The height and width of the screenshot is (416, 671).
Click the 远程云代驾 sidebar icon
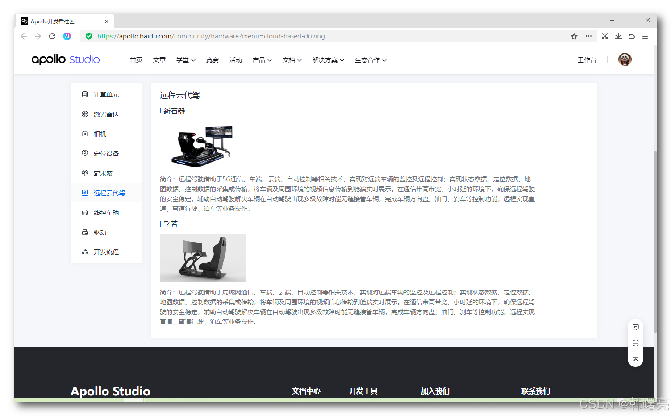click(x=85, y=193)
